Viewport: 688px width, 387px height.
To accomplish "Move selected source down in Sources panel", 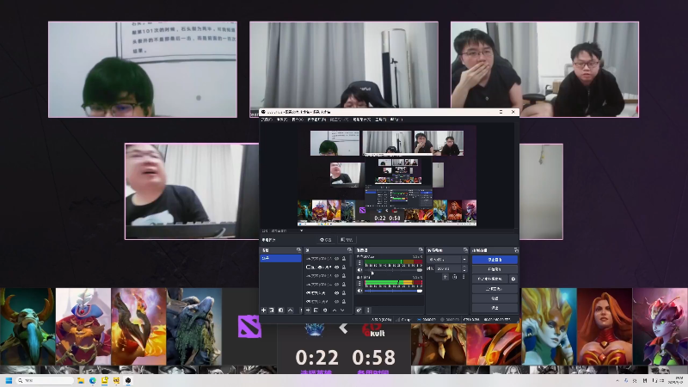I will tap(342, 310).
